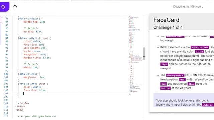This screenshot has height=120, width=214.
Task: Click 'color: white;' on line 90
Action: coord(32,41)
